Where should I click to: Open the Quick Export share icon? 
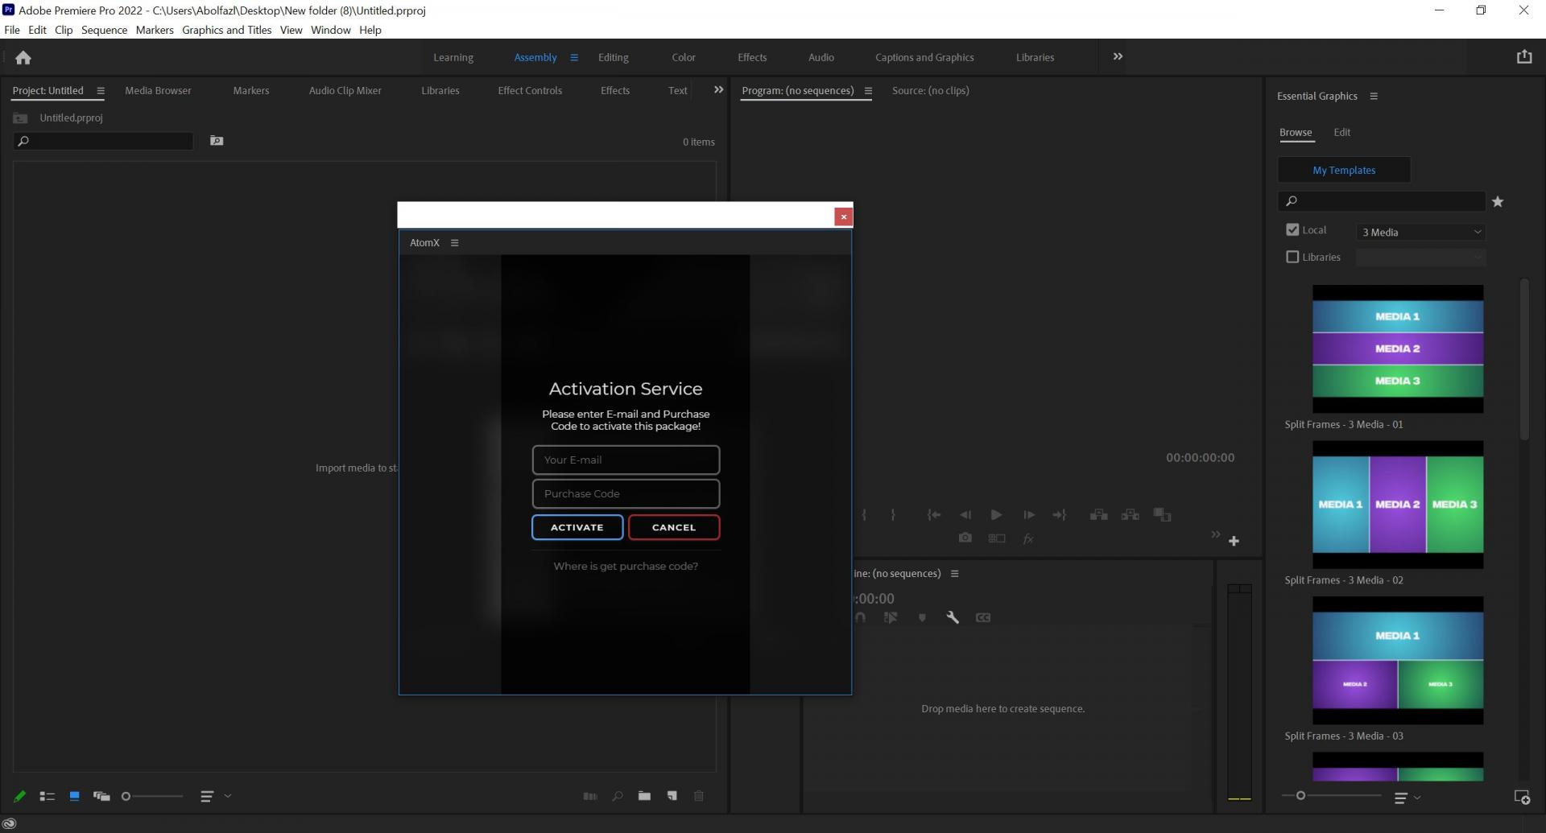pos(1523,56)
